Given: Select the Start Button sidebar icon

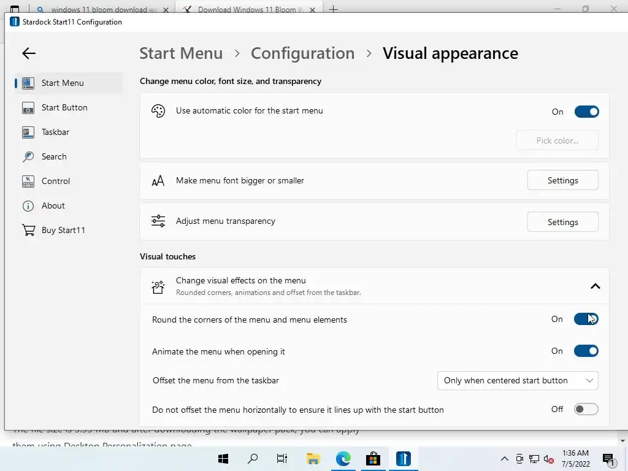Looking at the screenshot, I should pos(28,108).
